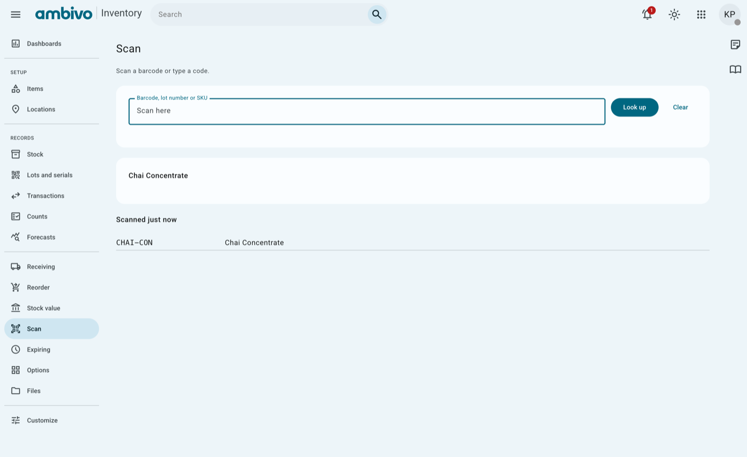The image size is (747, 457).
Task: Open the apps grid launcher
Action: pos(701,15)
